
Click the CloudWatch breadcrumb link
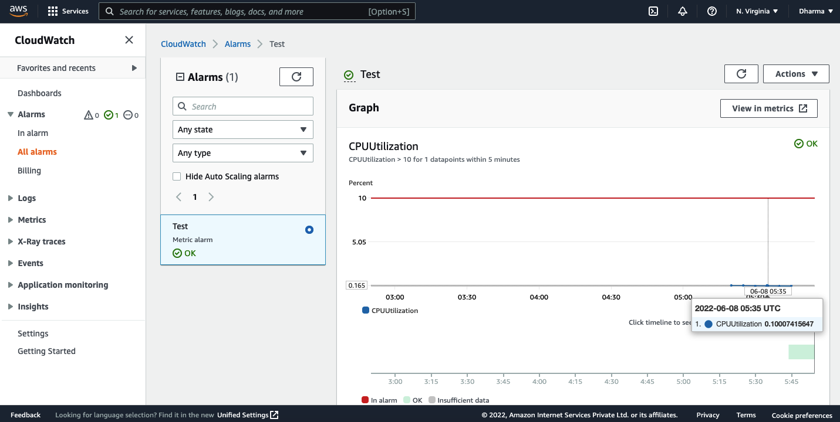point(183,44)
